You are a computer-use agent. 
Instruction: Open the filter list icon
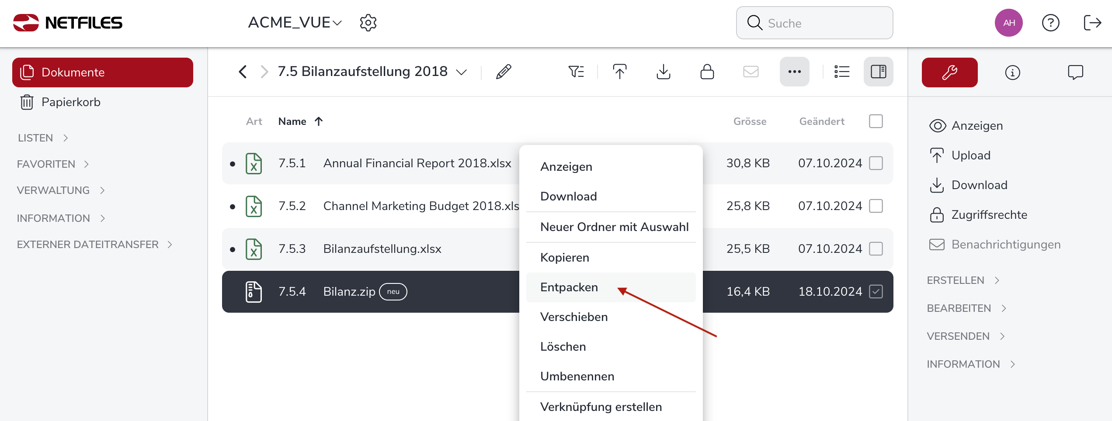[576, 72]
